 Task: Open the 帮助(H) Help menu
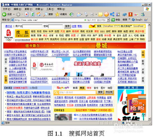(61, 9)
